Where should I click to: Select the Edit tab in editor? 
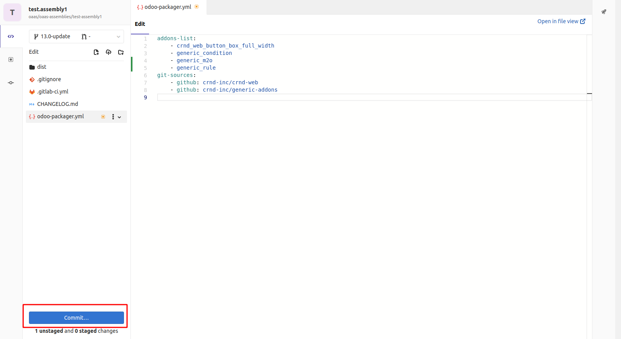140,24
